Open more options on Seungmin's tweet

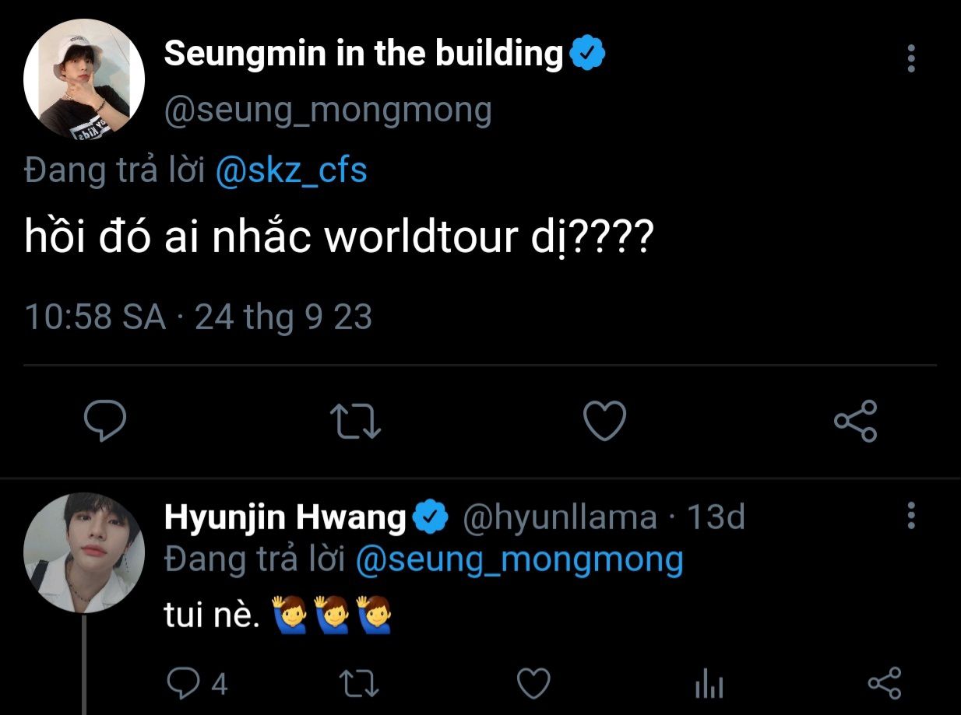click(x=911, y=58)
